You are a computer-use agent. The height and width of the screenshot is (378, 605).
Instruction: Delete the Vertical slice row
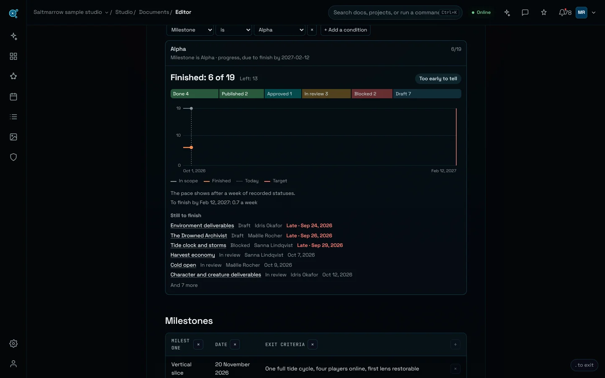[455, 369]
